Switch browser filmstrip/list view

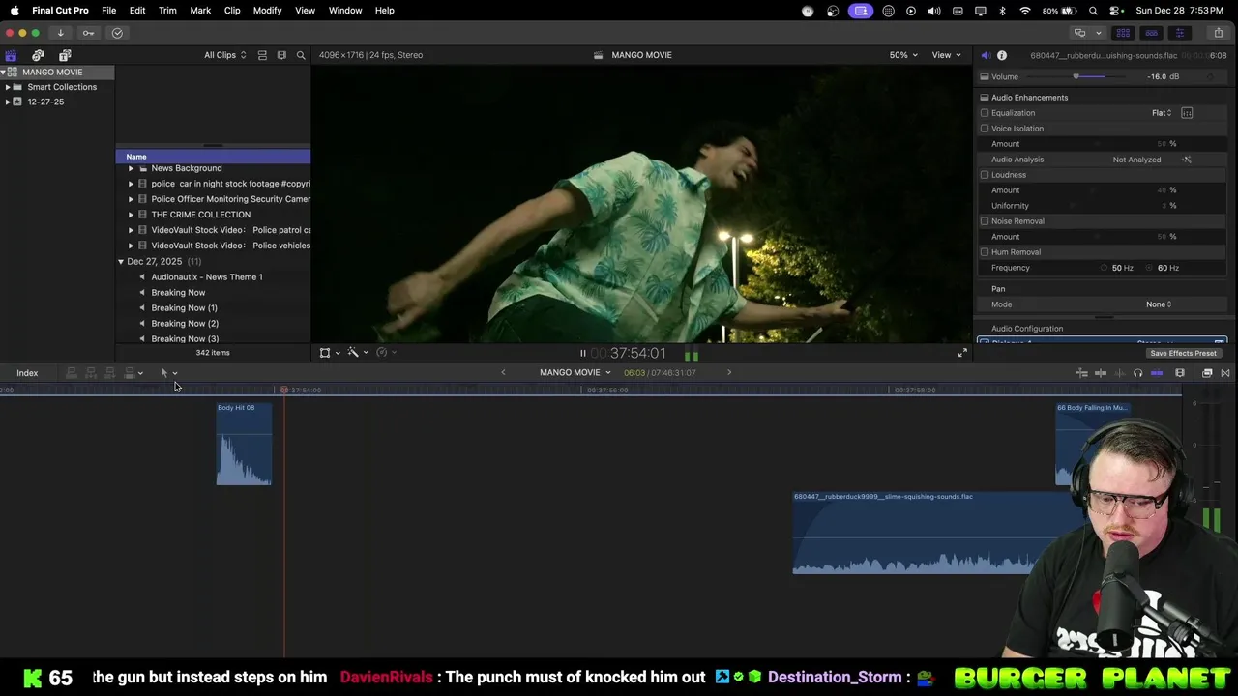[x=281, y=55]
